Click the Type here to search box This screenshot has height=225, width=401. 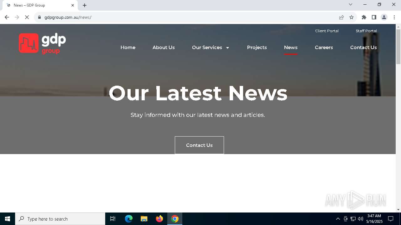coord(60,219)
